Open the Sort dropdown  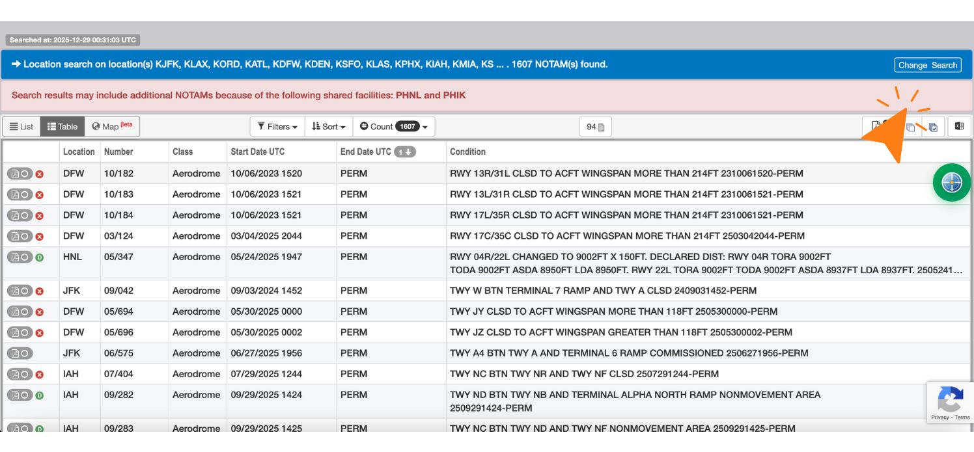(x=328, y=126)
